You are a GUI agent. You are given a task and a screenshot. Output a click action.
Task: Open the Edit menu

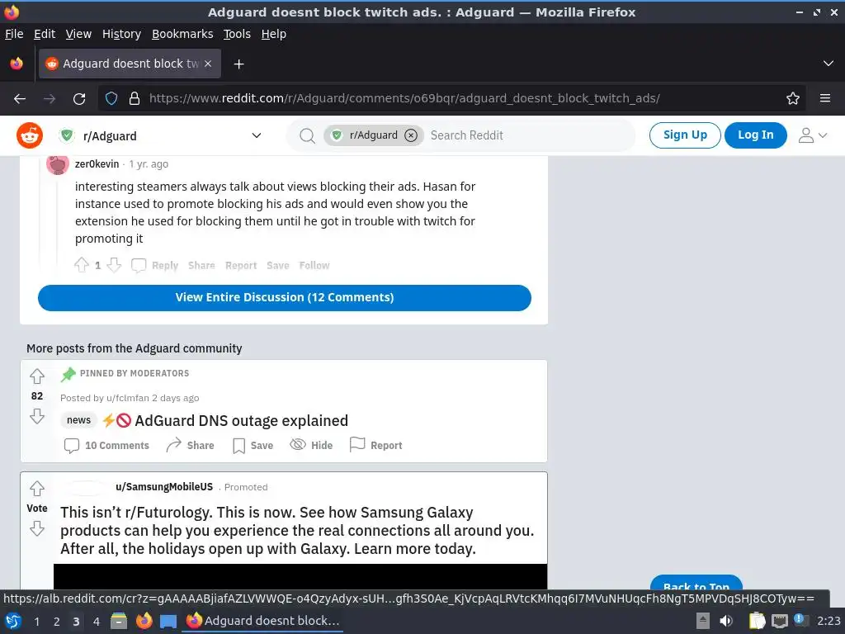[x=45, y=34]
